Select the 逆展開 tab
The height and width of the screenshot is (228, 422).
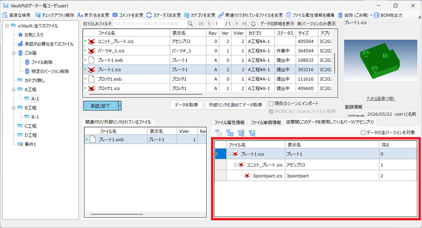(x=330, y=122)
